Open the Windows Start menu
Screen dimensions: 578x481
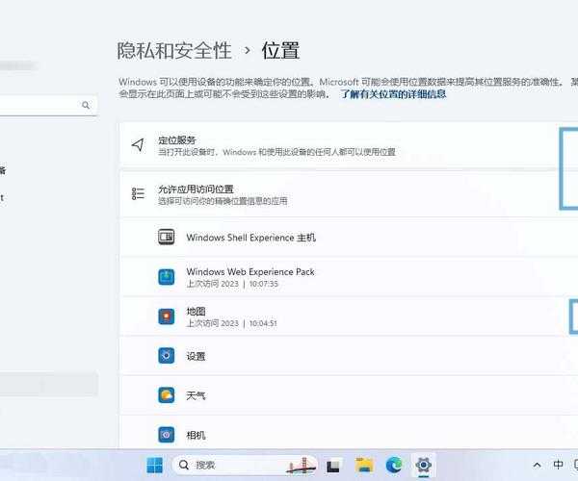154,466
